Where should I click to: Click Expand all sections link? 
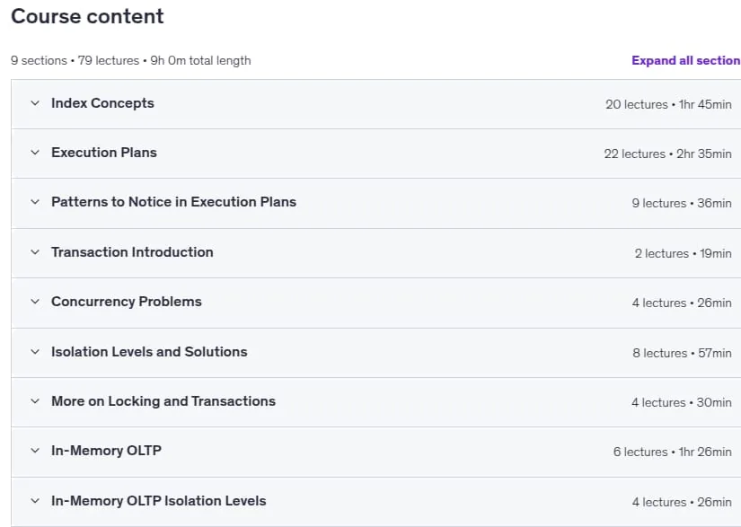click(686, 60)
